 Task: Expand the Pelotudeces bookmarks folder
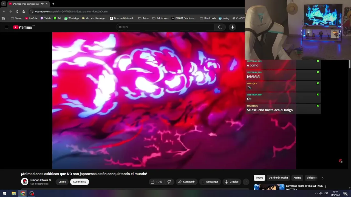[160, 18]
